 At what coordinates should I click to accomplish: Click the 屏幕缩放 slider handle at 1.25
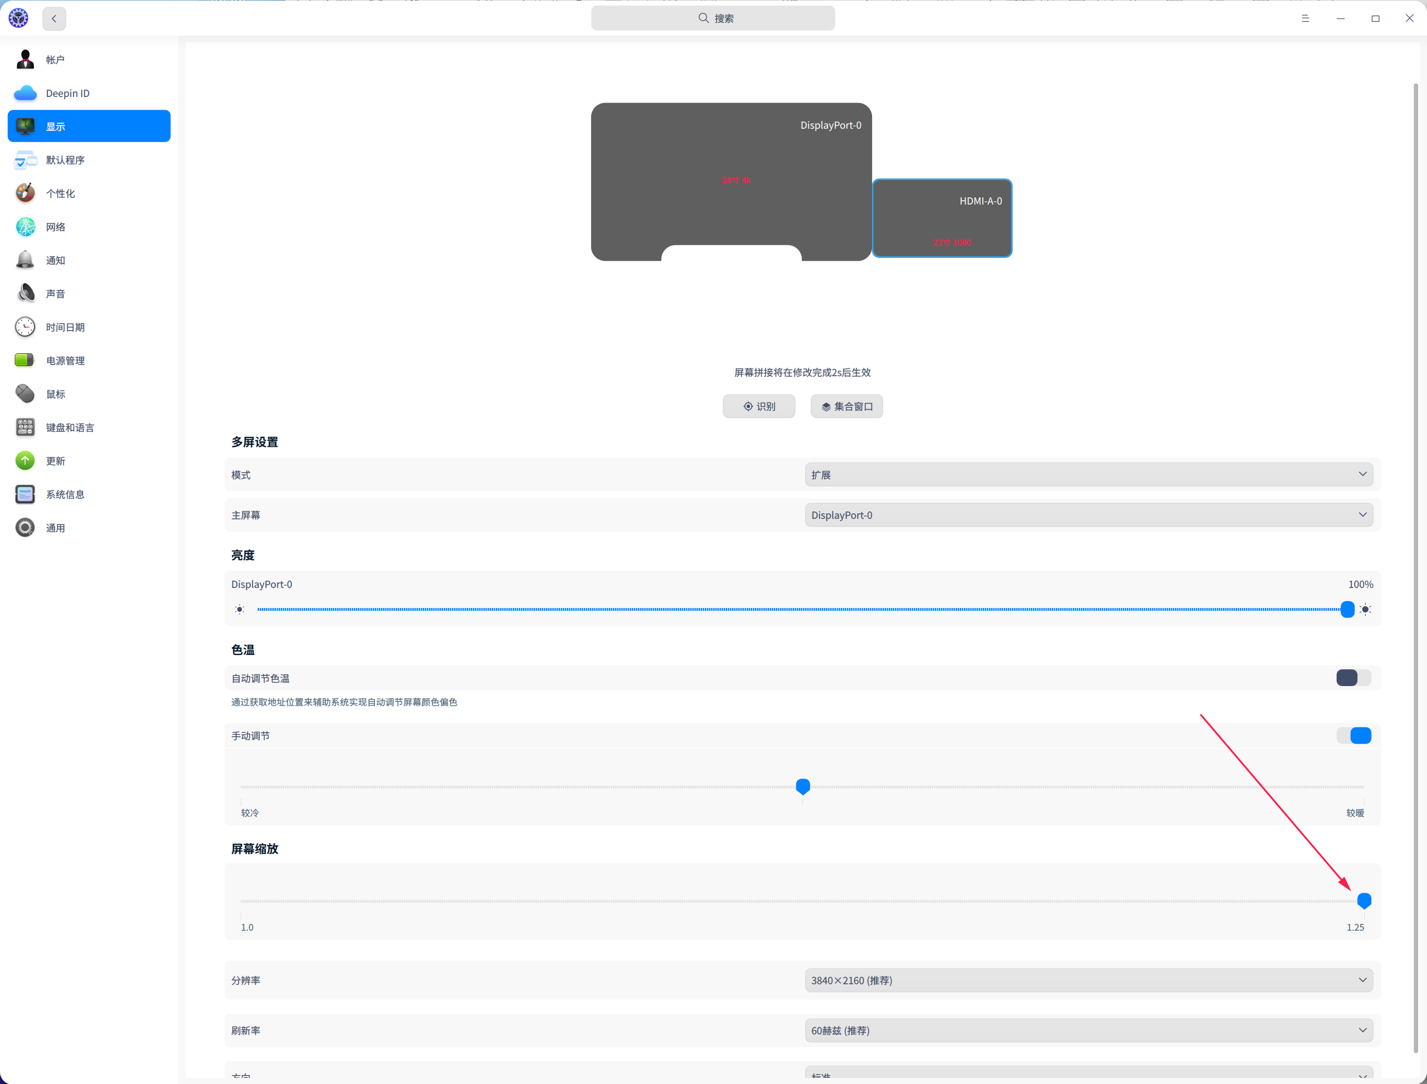coord(1364,900)
